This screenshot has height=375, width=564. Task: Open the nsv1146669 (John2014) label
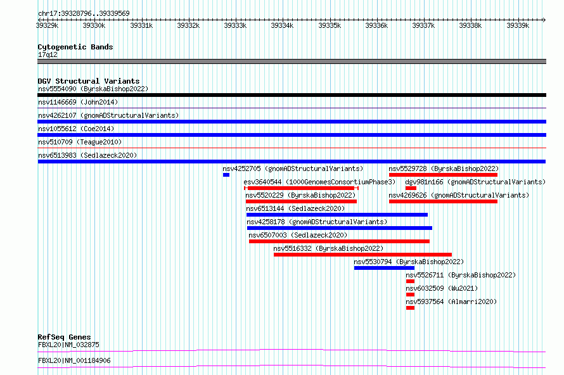[78, 102]
